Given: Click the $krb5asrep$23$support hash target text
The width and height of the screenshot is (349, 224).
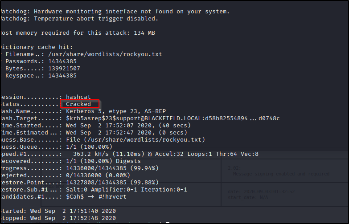Looking at the screenshot, I should pos(173,118).
